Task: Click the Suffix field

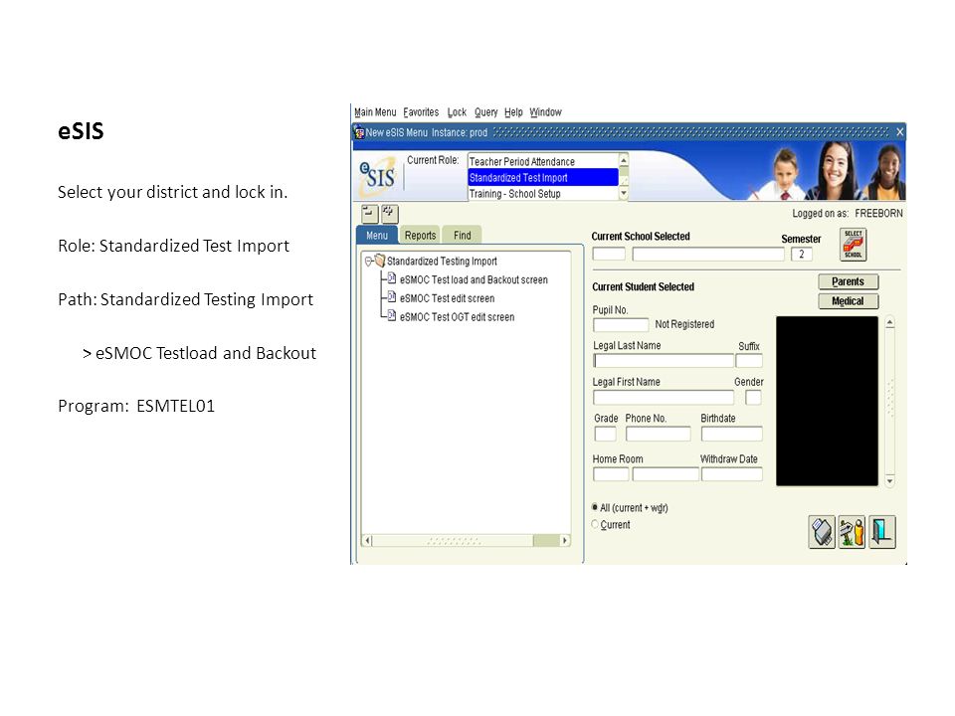Action: click(x=749, y=360)
